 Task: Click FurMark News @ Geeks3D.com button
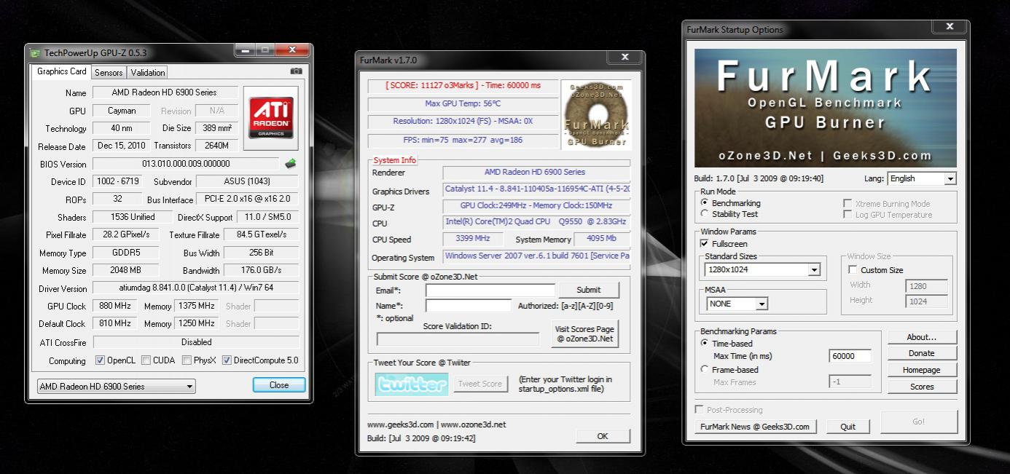[755, 427]
